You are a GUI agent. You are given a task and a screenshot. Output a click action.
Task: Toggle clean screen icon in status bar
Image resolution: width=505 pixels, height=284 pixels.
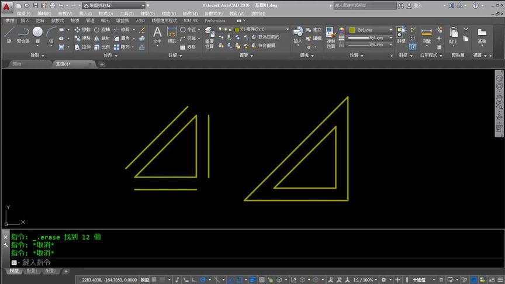click(x=492, y=280)
